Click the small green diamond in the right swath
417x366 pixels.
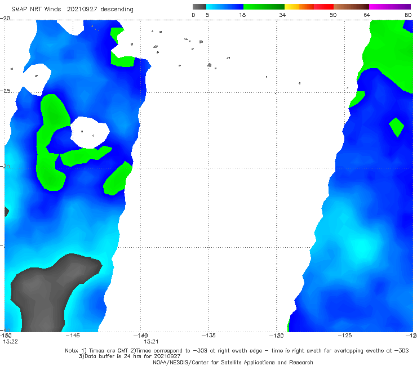(x=397, y=127)
